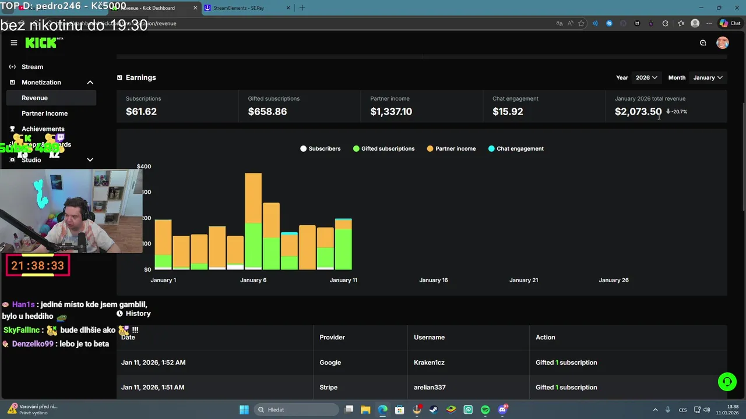Open Microsoft Edge from the taskbar
The height and width of the screenshot is (419, 746).
click(382, 410)
